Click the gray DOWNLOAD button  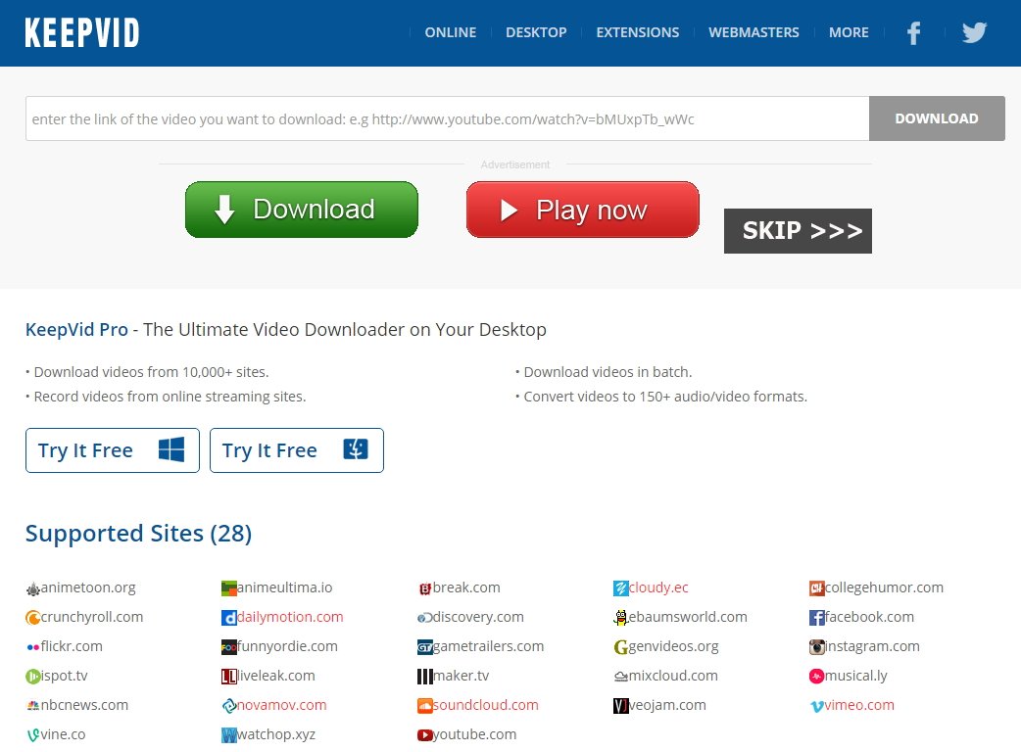coord(937,118)
